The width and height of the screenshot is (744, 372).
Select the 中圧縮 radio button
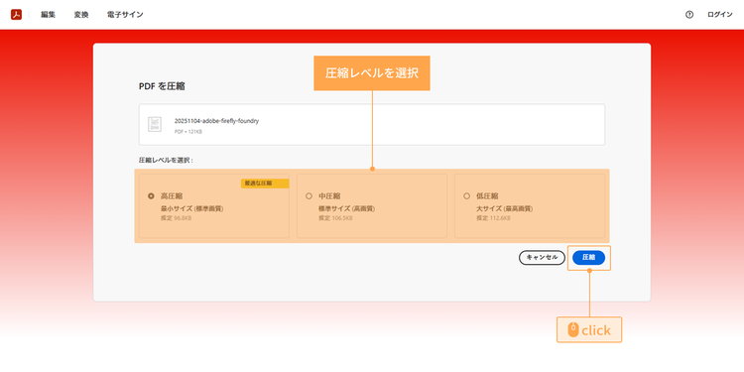[x=309, y=196]
